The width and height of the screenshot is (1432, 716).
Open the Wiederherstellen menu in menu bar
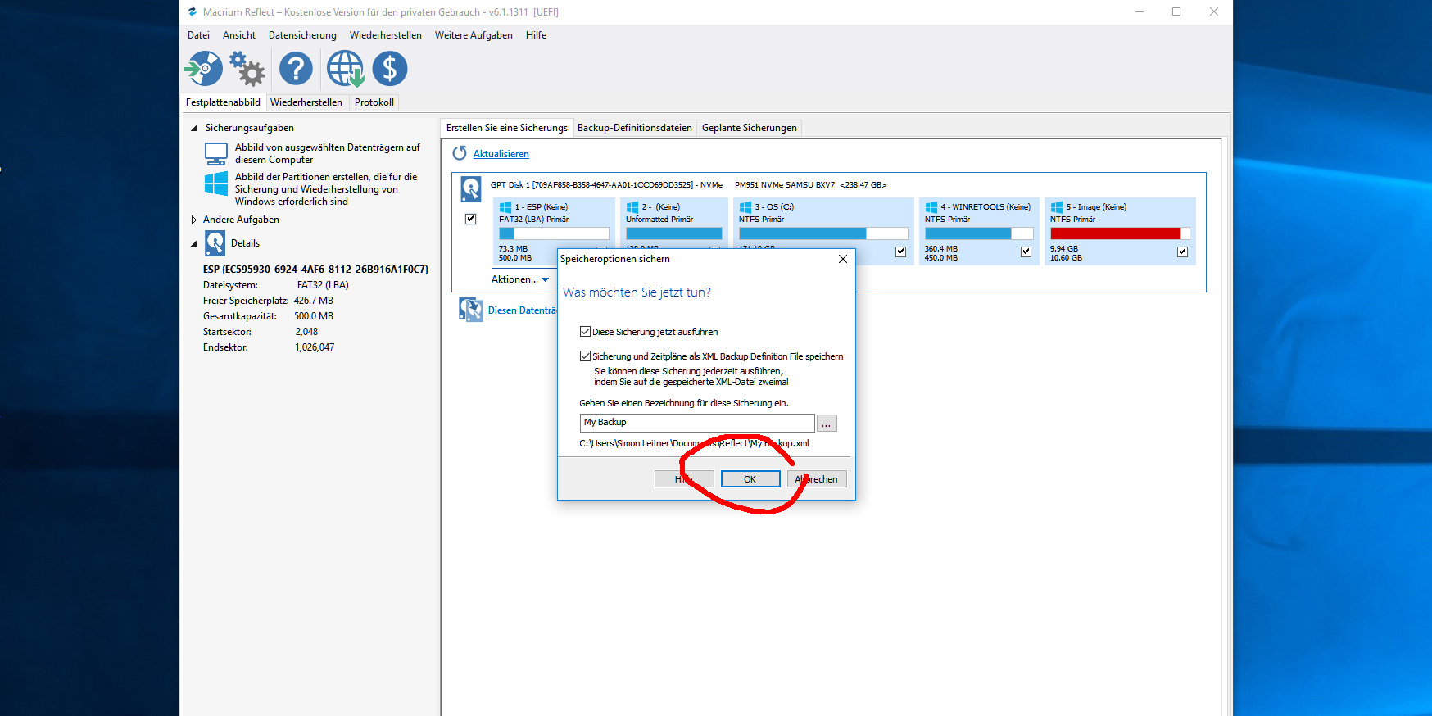pyautogui.click(x=386, y=35)
